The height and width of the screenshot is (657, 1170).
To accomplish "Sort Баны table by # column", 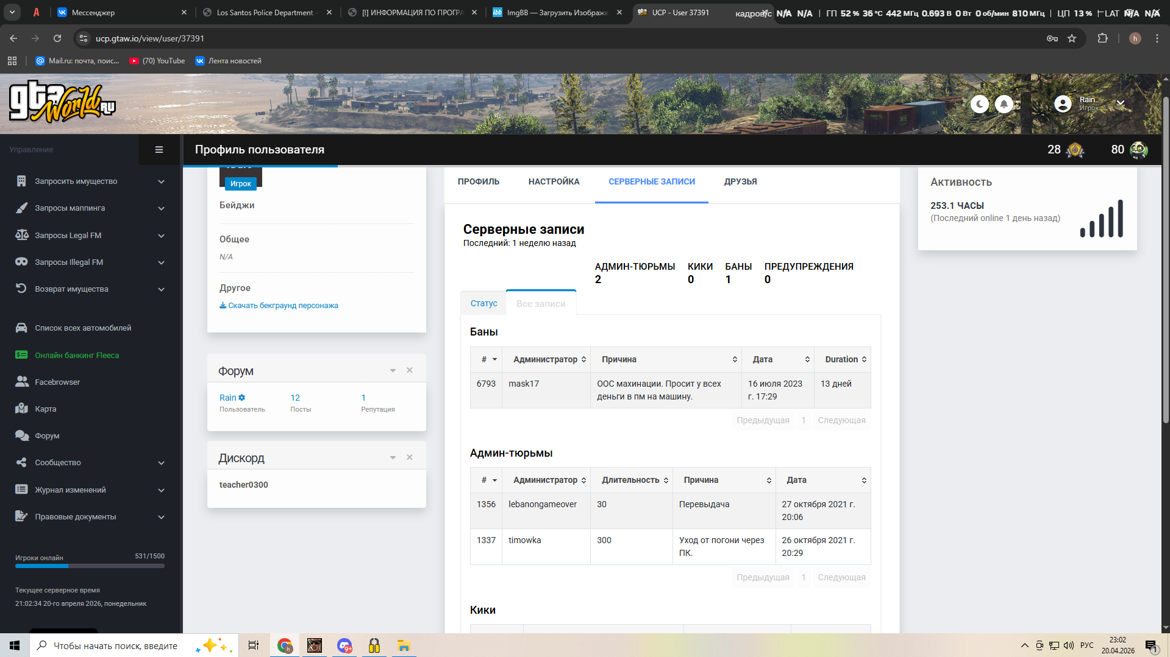I will coord(487,359).
